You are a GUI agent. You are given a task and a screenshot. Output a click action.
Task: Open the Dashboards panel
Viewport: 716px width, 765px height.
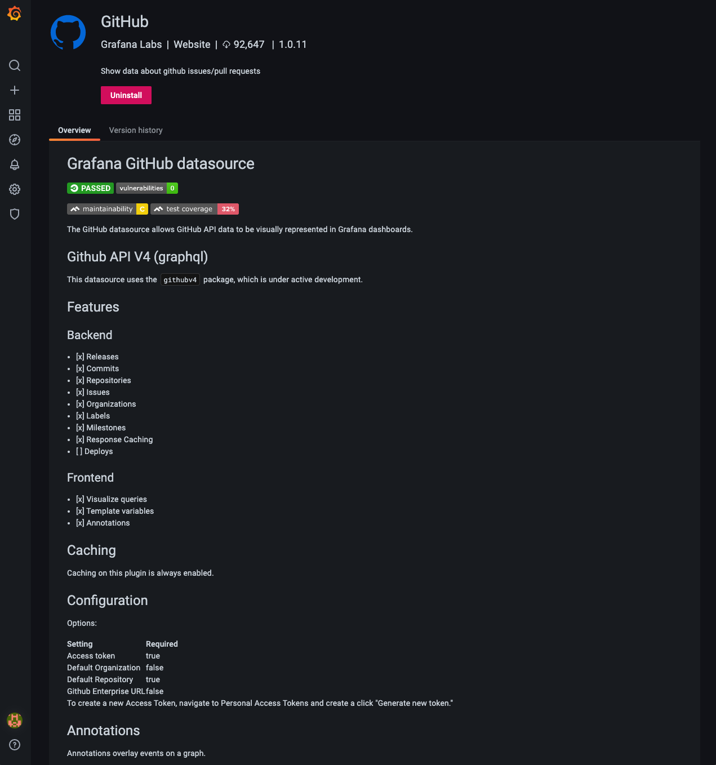14,115
